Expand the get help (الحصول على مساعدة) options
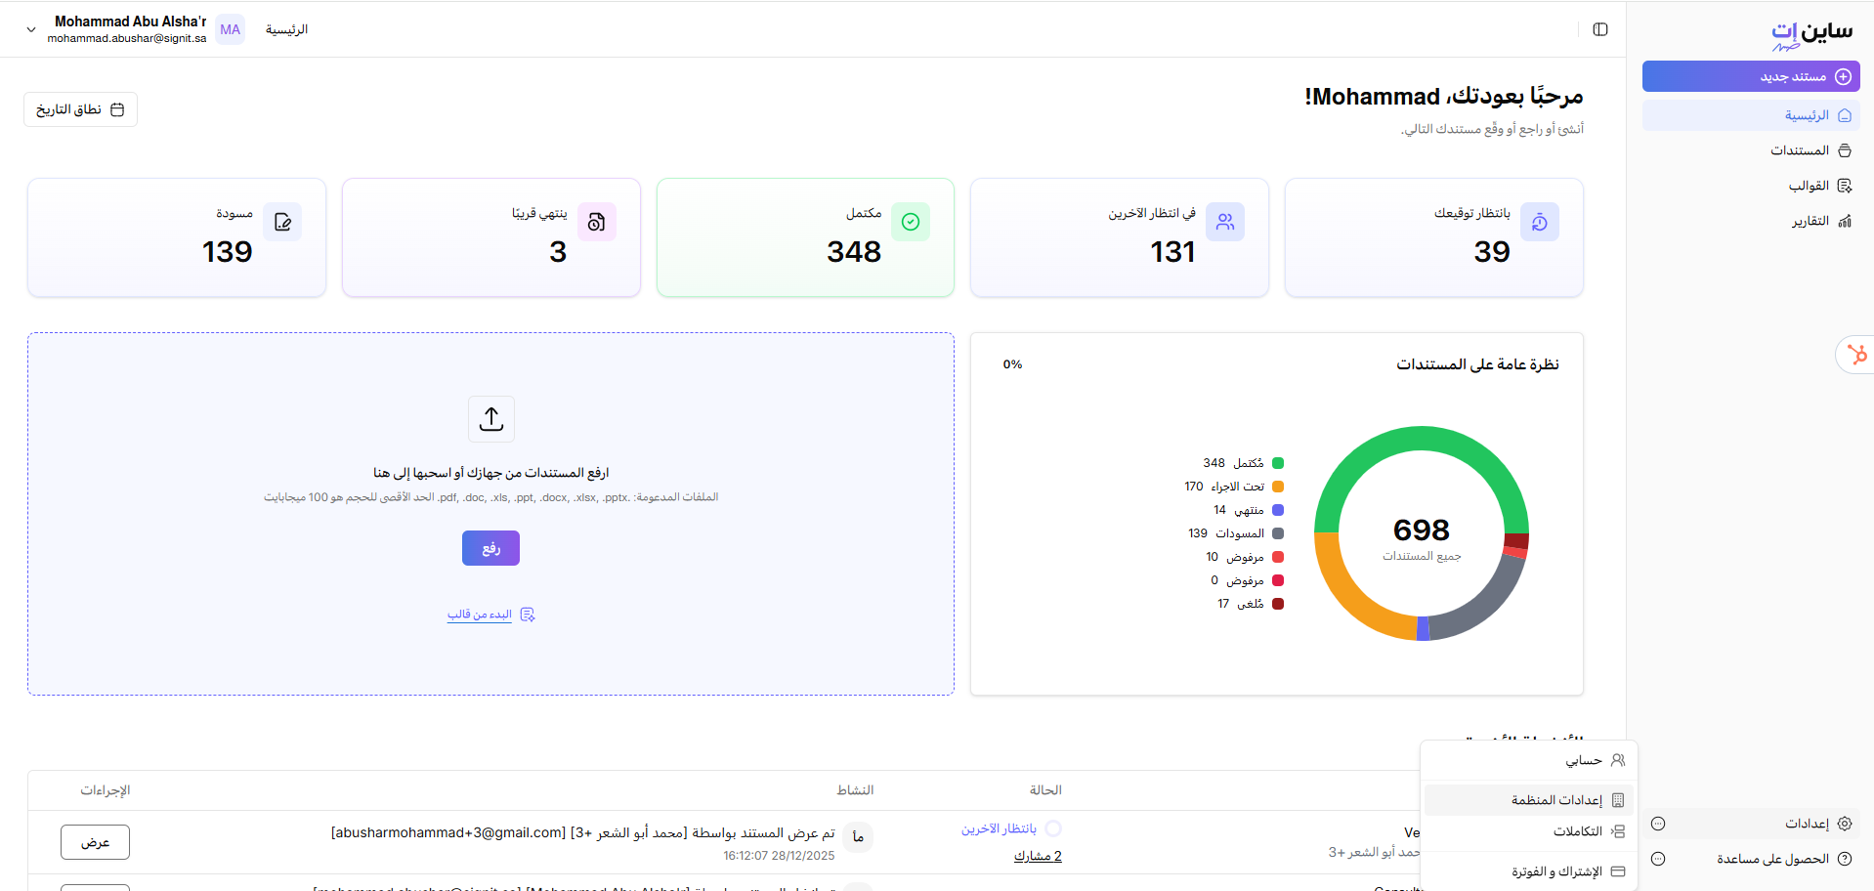The image size is (1874, 891). (x=1658, y=859)
